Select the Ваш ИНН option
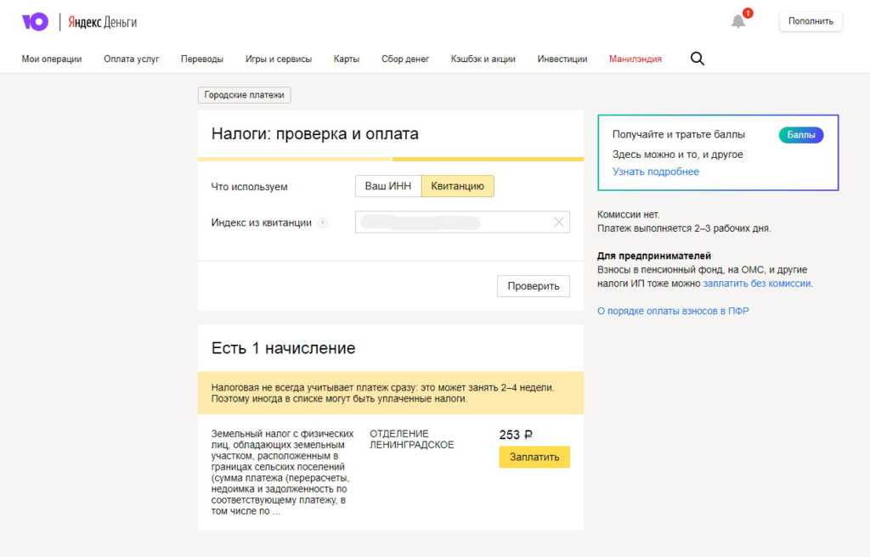This screenshot has height=557, width=870. click(388, 186)
